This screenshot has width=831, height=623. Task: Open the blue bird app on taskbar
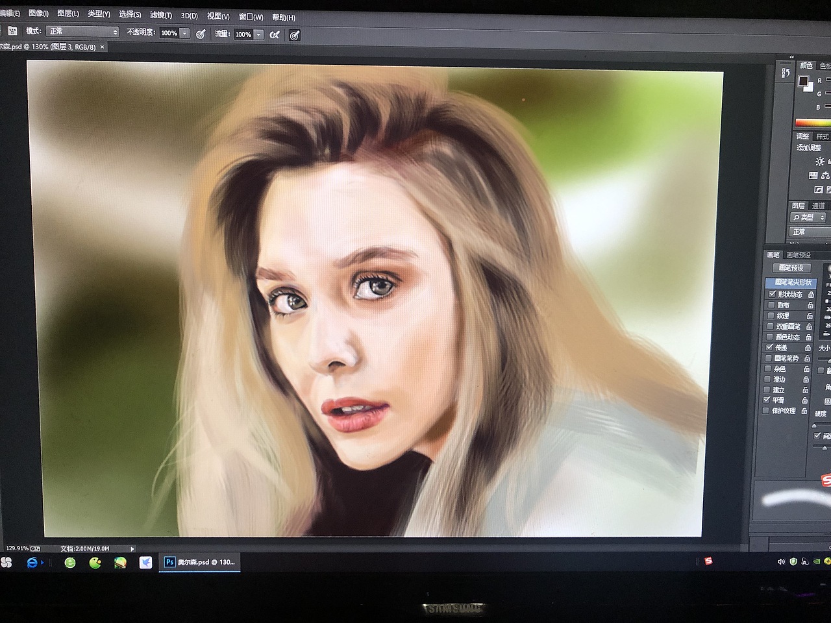pos(145,563)
